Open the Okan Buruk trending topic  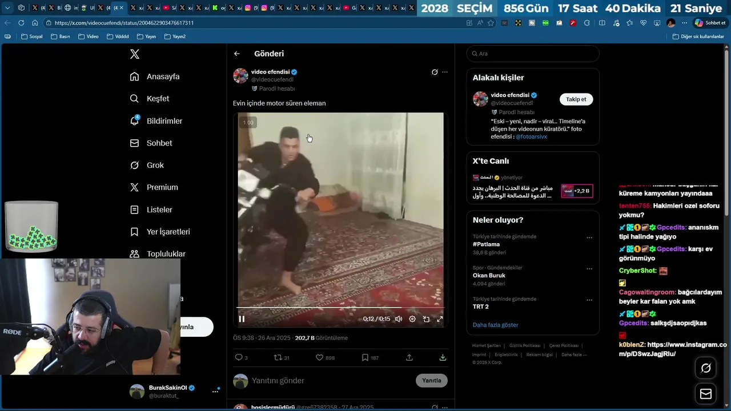click(x=489, y=276)
